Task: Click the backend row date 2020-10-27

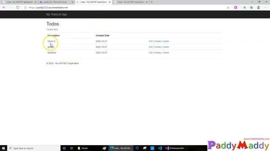Action: [x=101, y=53]
